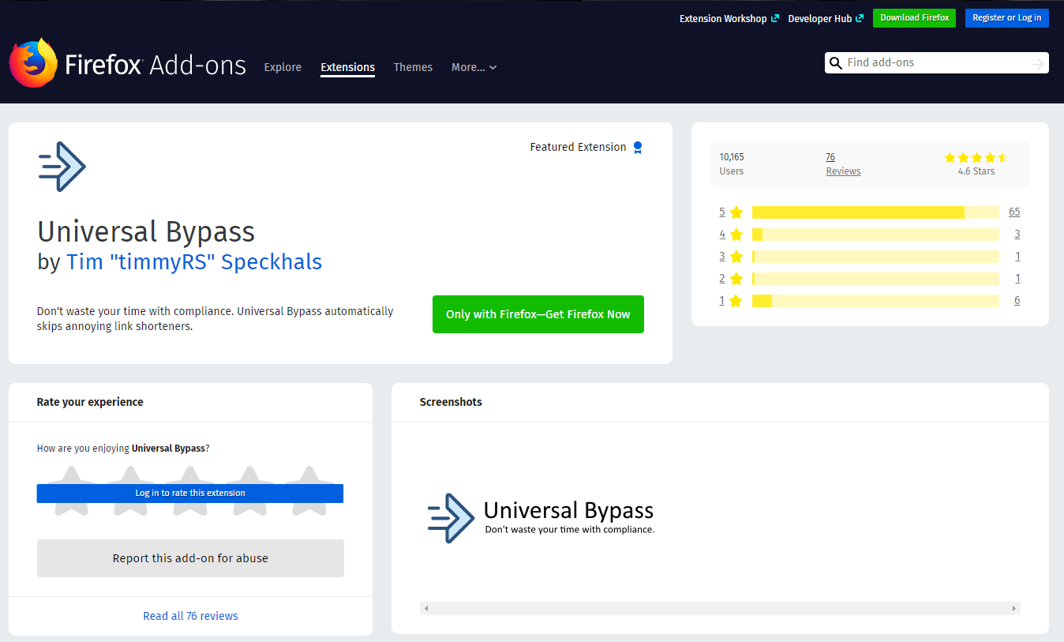Viewport: 1064px width, 642px height.
Task: Click the number 5 rating link
Action: point(722,212)
